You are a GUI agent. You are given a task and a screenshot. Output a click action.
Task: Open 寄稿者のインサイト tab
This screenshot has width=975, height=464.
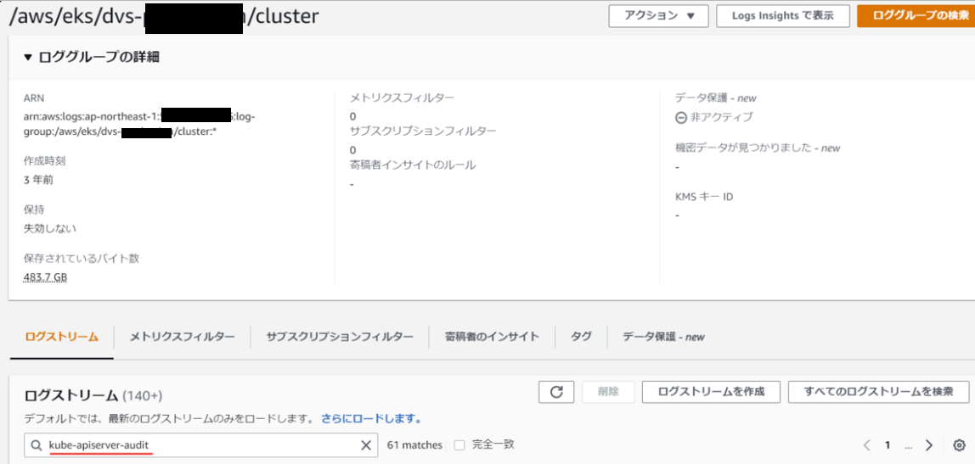tap(492, 337)
